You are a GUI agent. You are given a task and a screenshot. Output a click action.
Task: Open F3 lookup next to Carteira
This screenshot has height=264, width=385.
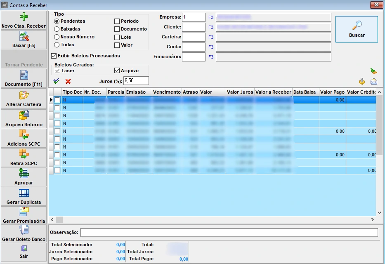tap(211, 37)
